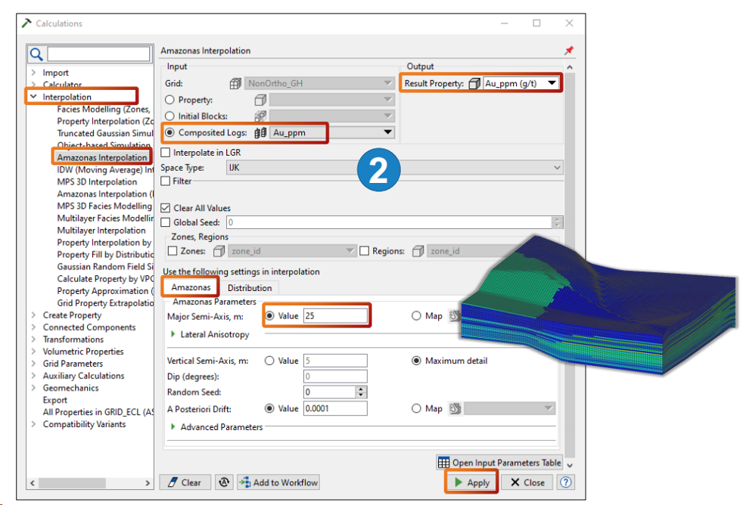
Task: Select Multilayer Interpolation item
Action: [101, 230]
